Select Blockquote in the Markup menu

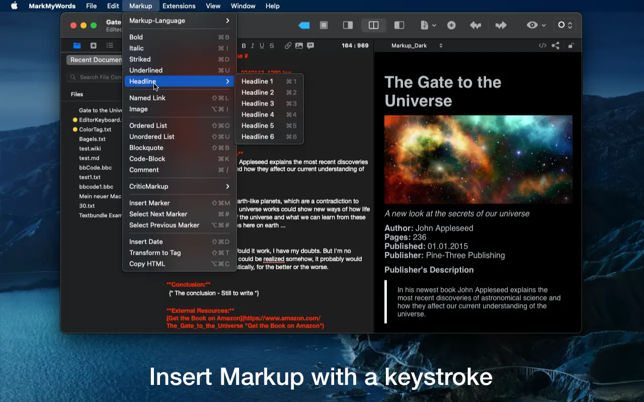click(146, 148)
